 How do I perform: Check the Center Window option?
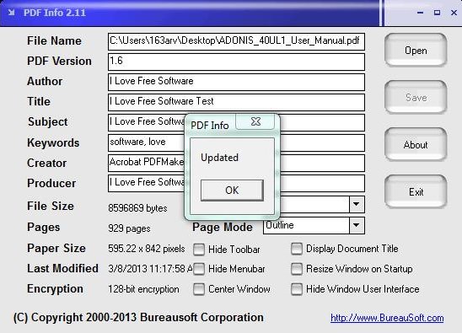coord(199,289)
